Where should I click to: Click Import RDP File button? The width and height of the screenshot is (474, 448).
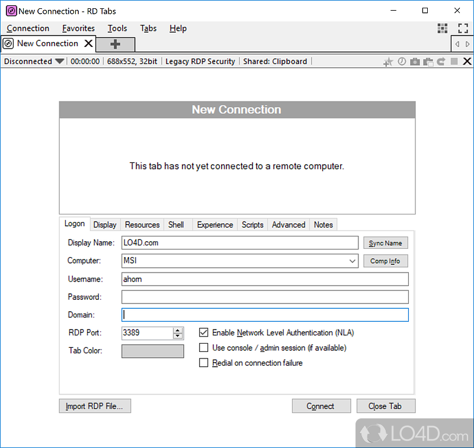(95, 406)
